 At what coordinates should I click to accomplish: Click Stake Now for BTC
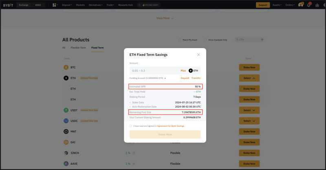[249, 67]
